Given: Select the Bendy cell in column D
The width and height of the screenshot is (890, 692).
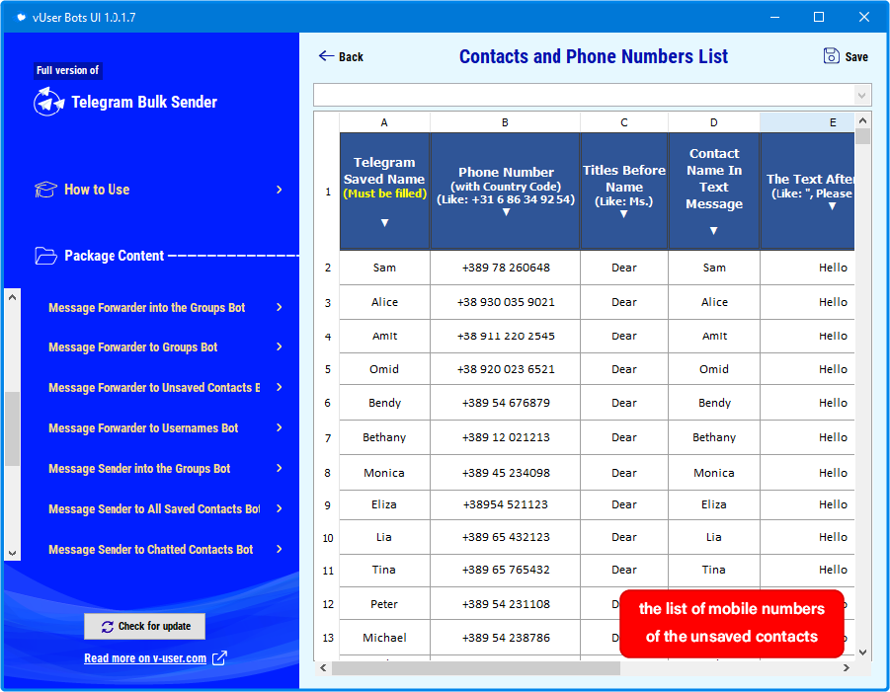Looking at the screenshot, I should click(x=714, y=403).
